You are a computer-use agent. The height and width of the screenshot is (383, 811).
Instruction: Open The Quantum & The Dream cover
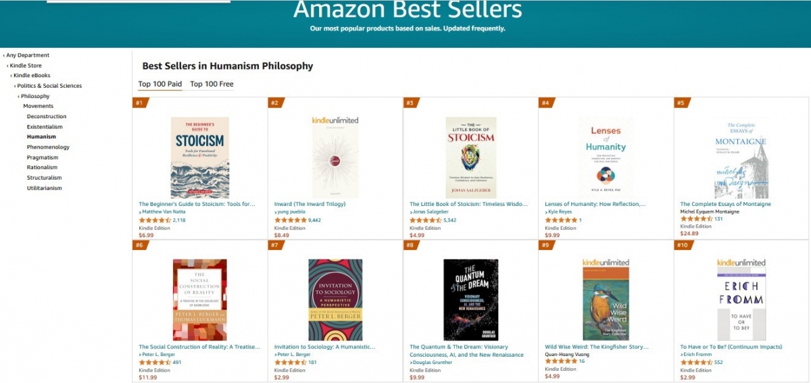[x=470, y=299]
